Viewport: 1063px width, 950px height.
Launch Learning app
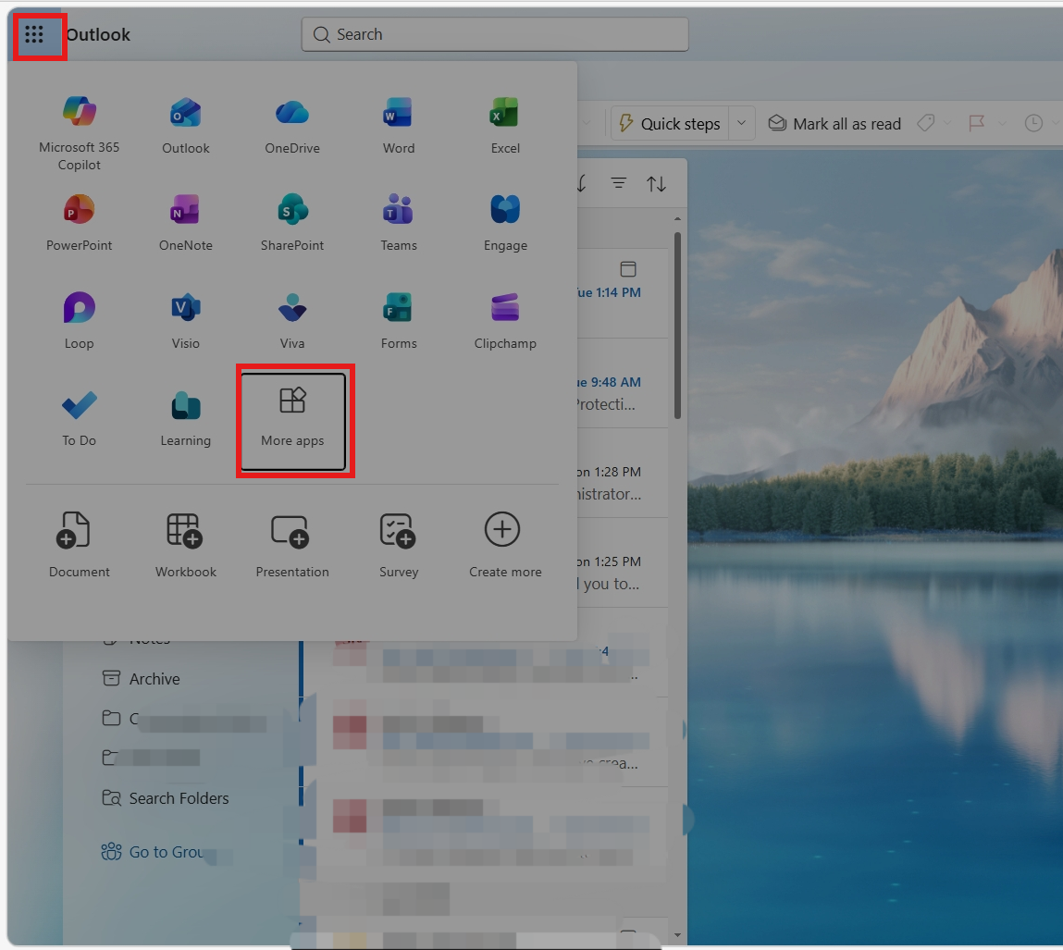coord(186,418)
